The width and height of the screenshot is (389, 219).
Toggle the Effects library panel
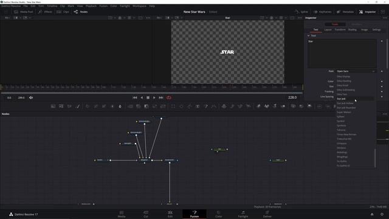[x=45, y=12]
